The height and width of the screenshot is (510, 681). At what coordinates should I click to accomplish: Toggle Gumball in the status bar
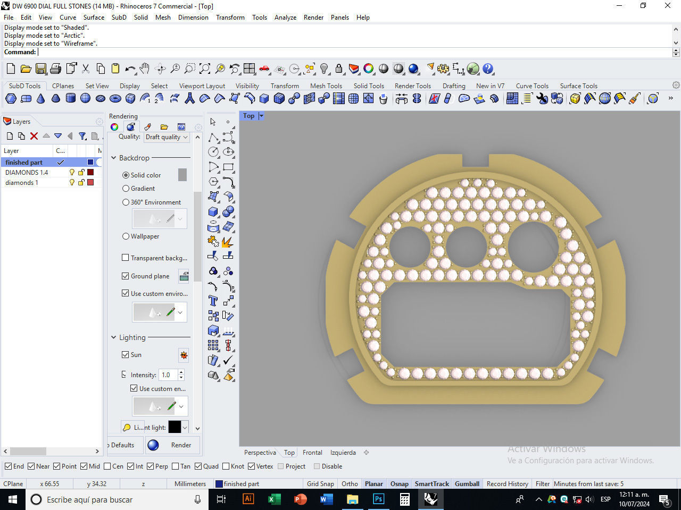467,483
